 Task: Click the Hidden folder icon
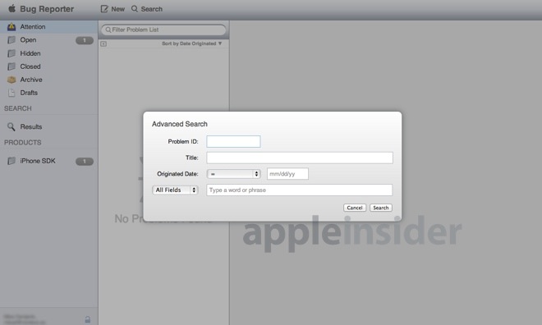(11, 53)
